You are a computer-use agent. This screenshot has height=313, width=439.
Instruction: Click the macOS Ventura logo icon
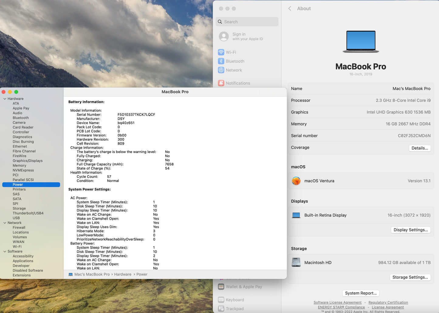coord(296,181)
